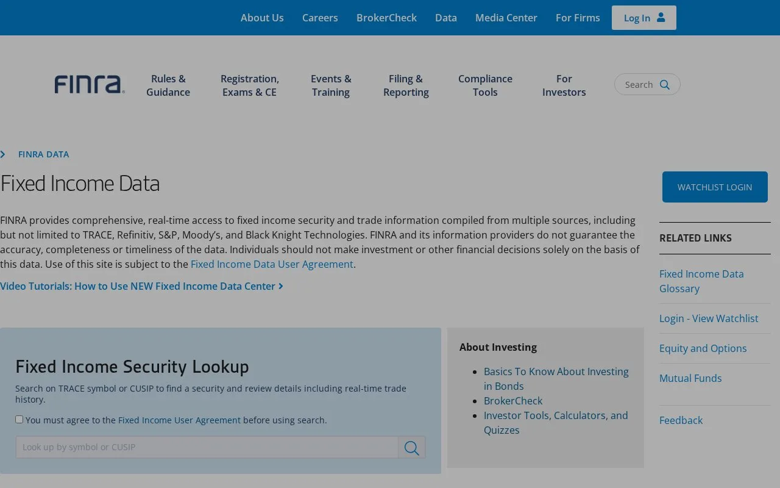This screenshot has height=488, width=780.
Task: Open the Mutual Funds link
Action: 690,378
